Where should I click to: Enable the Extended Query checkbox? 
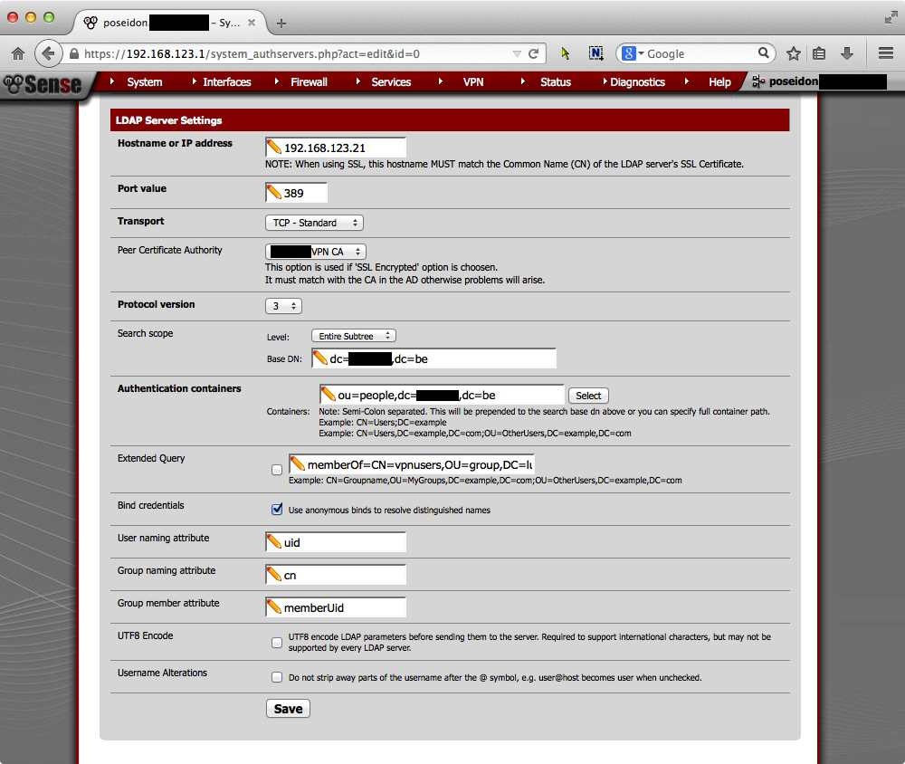[x=277, y=470]
